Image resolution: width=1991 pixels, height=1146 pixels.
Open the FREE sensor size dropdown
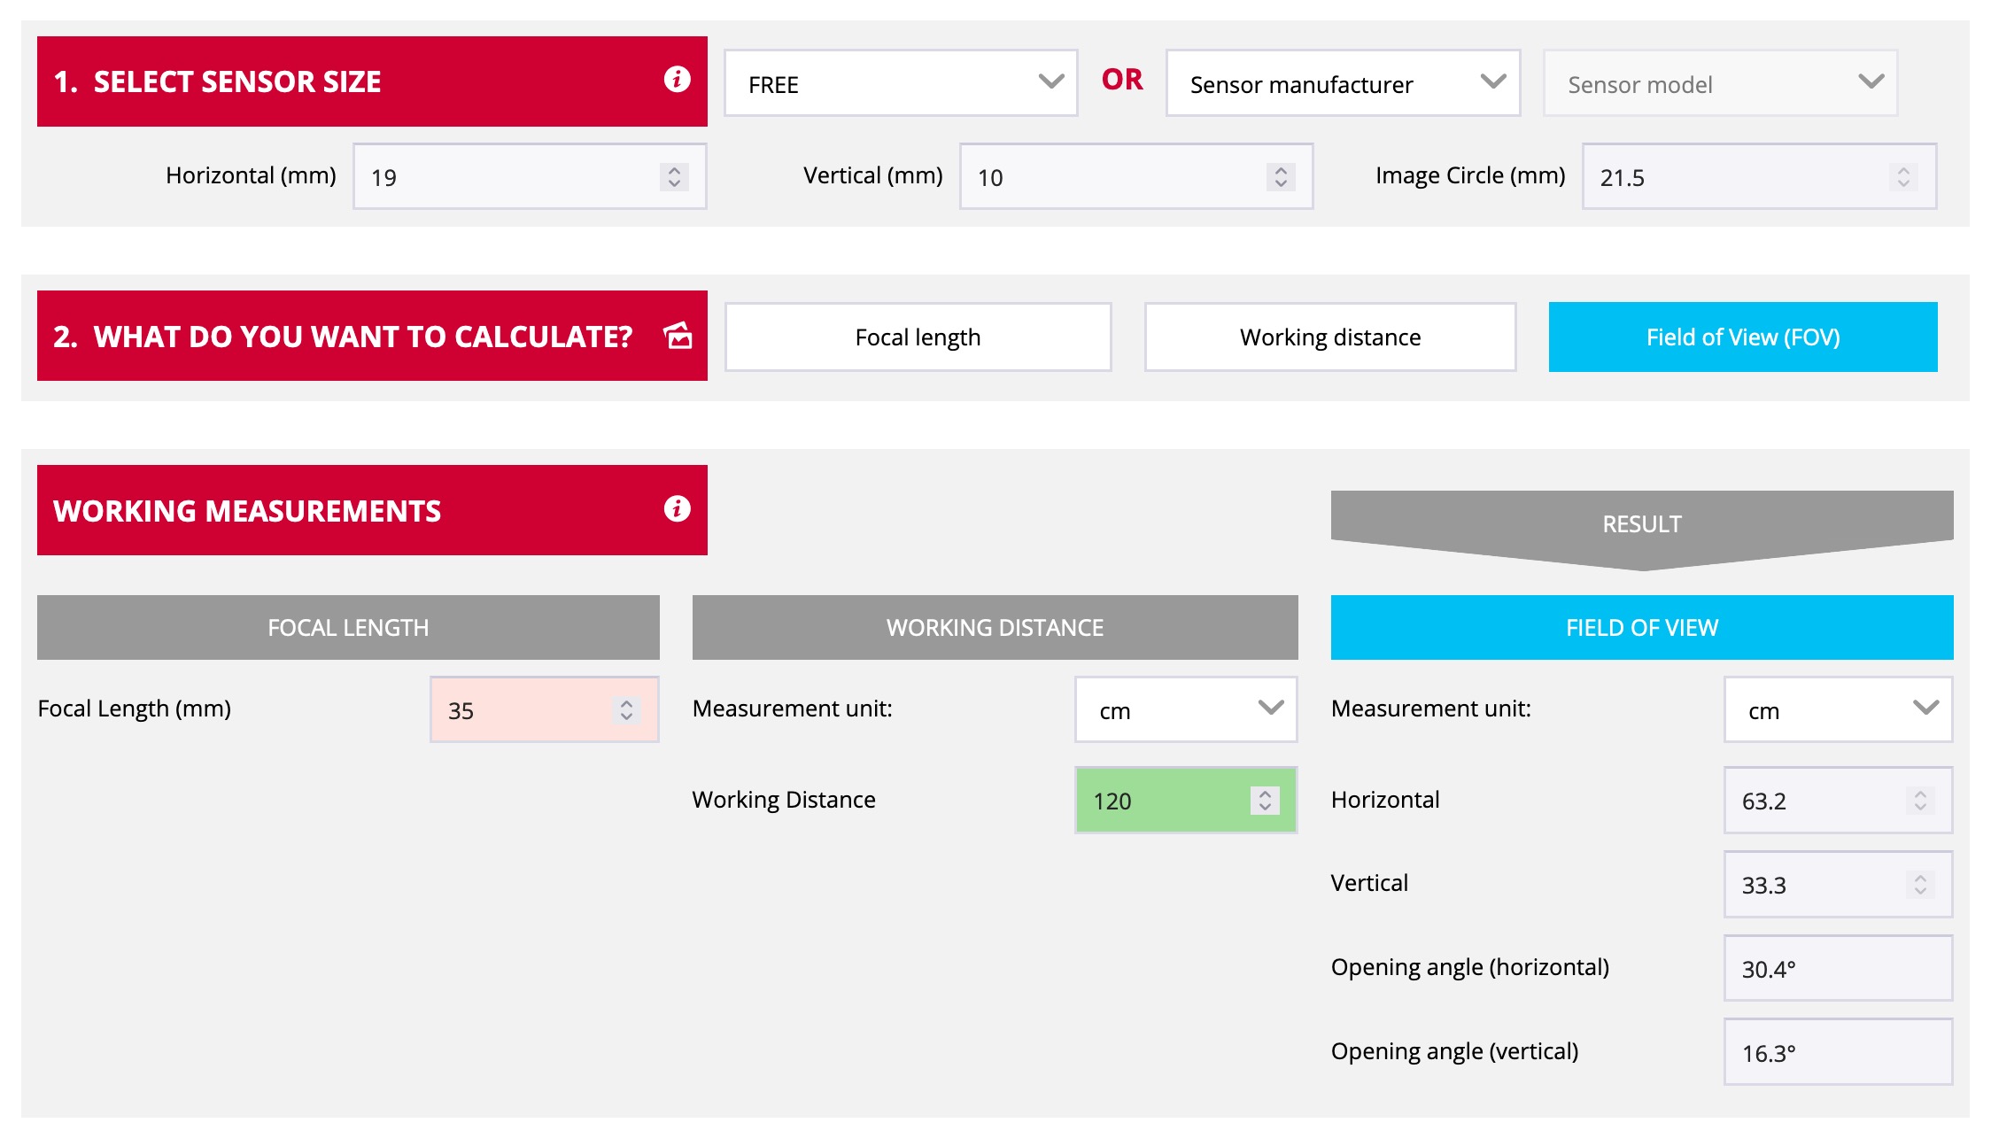pyautogui.click(x=901, y=83)
